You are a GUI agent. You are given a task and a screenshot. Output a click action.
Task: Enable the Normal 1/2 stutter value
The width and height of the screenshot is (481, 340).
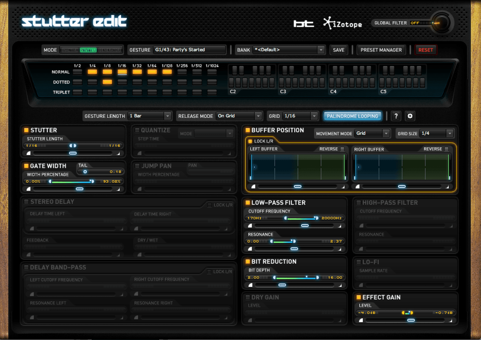tap(77, 72)
